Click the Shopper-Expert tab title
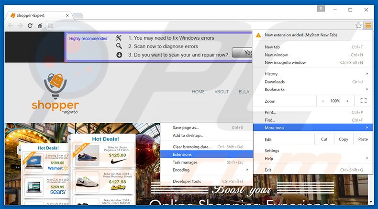This screenshot has width=378, height=209. pyautogui.click(x=30, y=15)
